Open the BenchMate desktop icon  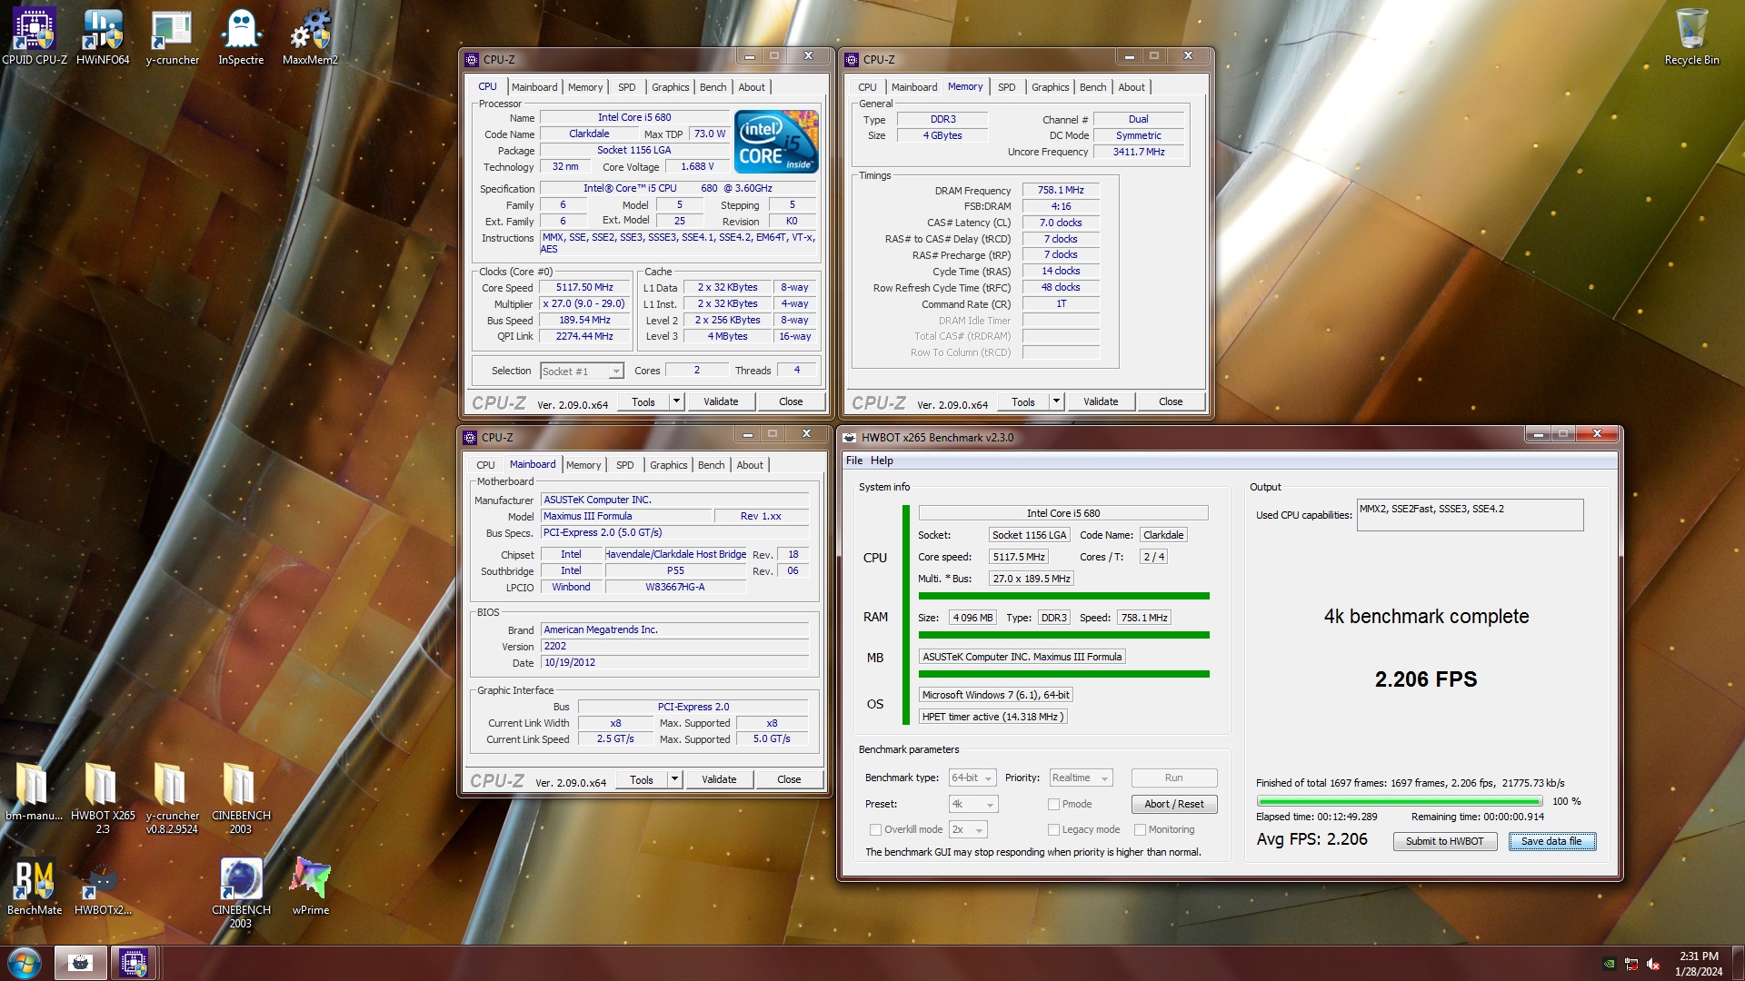(x=35, y=887)
